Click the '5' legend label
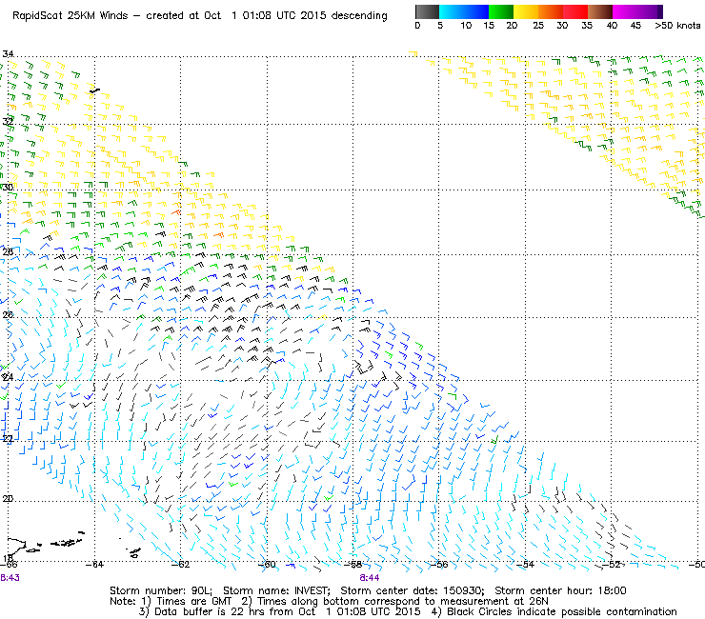This screenshot has width=705, height=619. point(440,26)
